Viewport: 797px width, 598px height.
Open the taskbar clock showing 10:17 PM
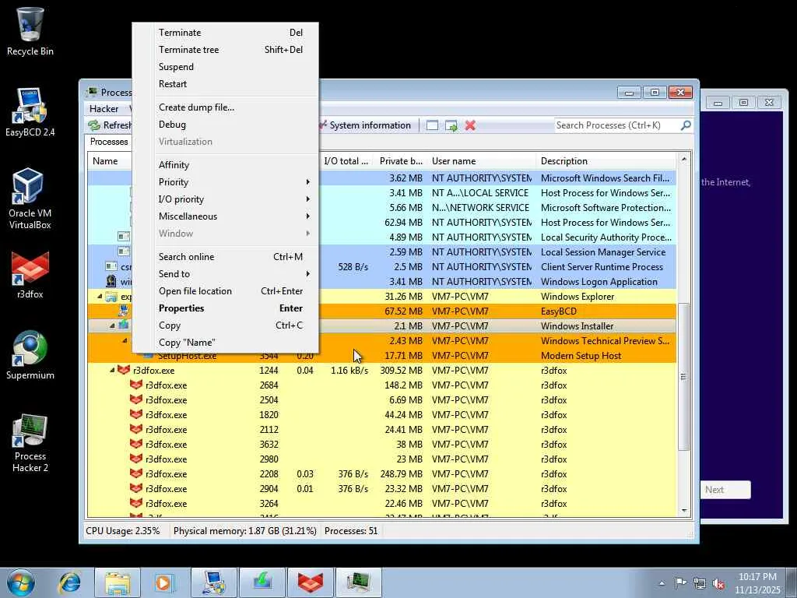pyautogui.click(x=757, y=583)
